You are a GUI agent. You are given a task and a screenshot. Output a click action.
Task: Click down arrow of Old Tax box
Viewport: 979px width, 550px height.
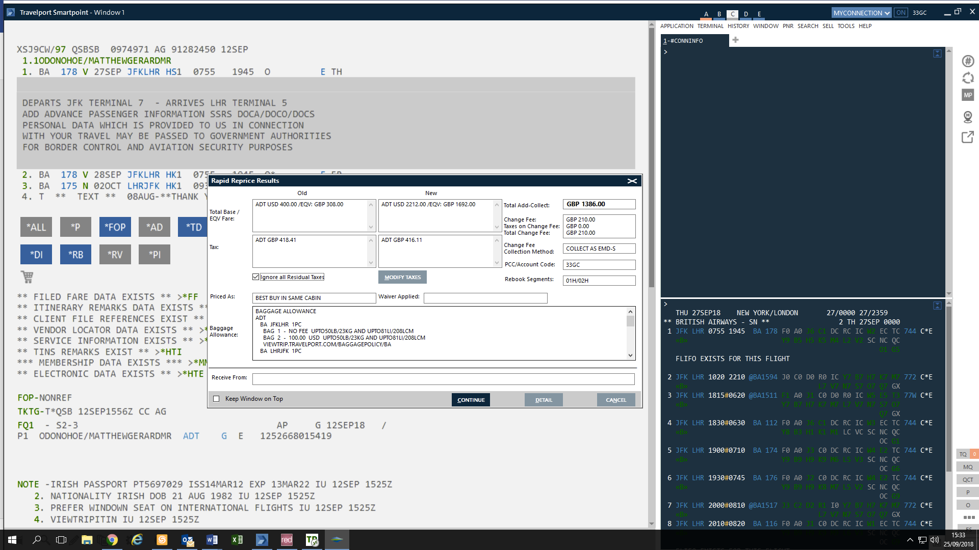tap(371, 263)
